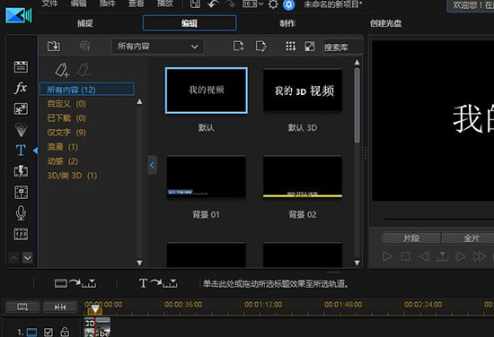This screenshot has height=337, width=494.
Task: Select the 仅文字 (9) tag
Action: [x=66, y=133]
